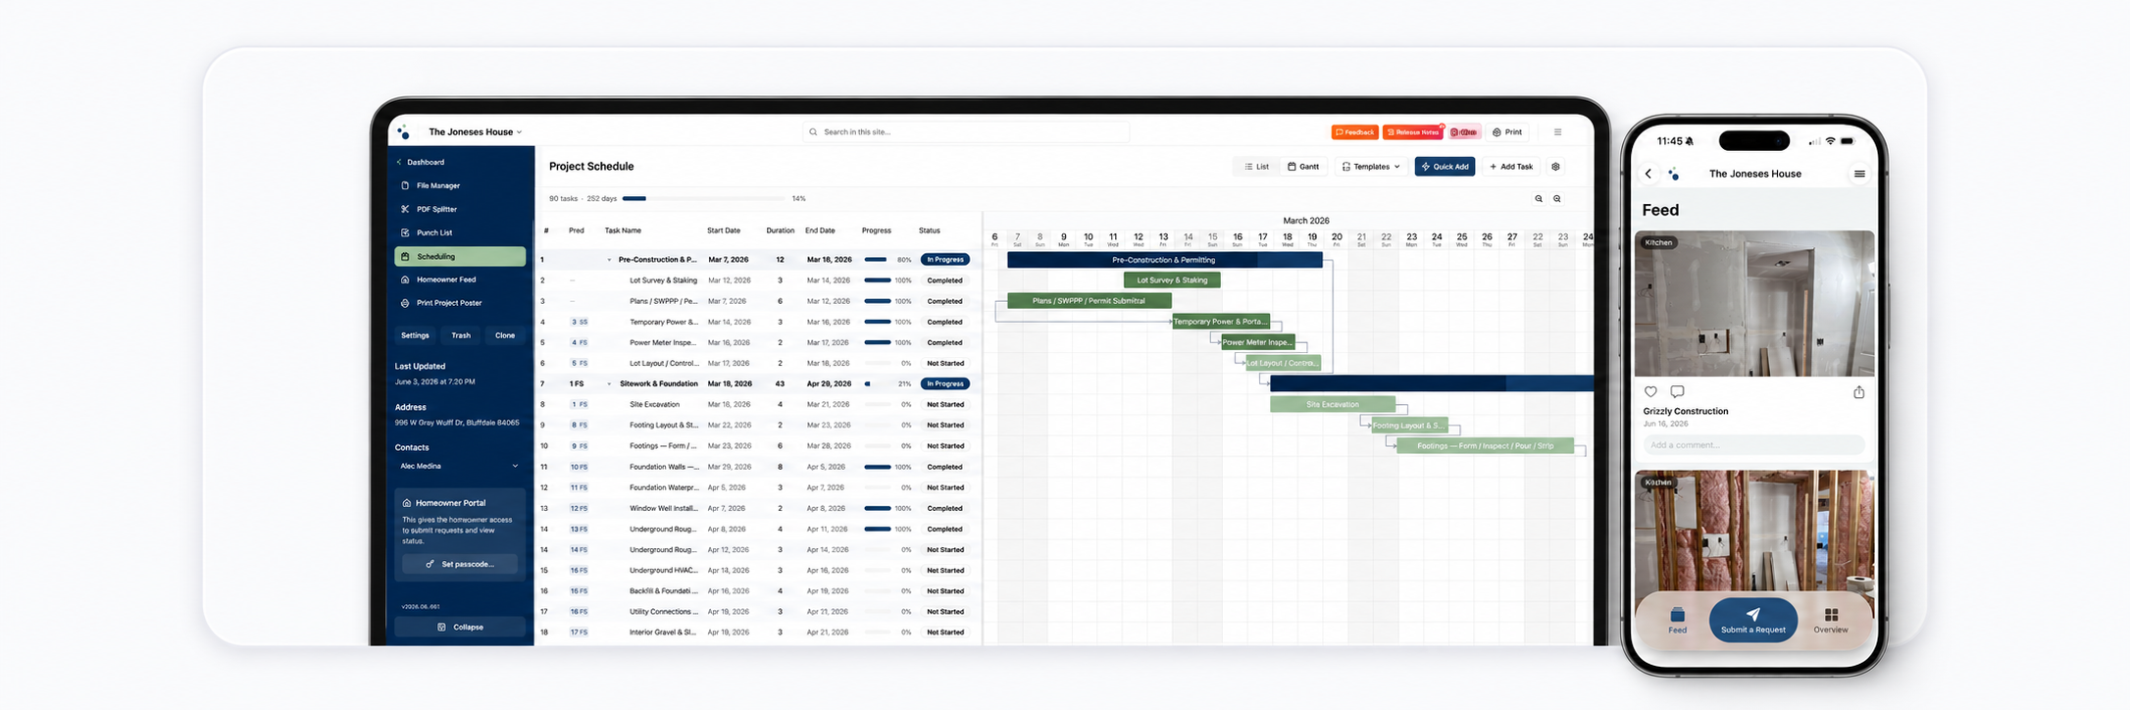The height and width of the screenshot is (710, 2130).
Task: Click the Task Name column header
Action: pos(623,230)
